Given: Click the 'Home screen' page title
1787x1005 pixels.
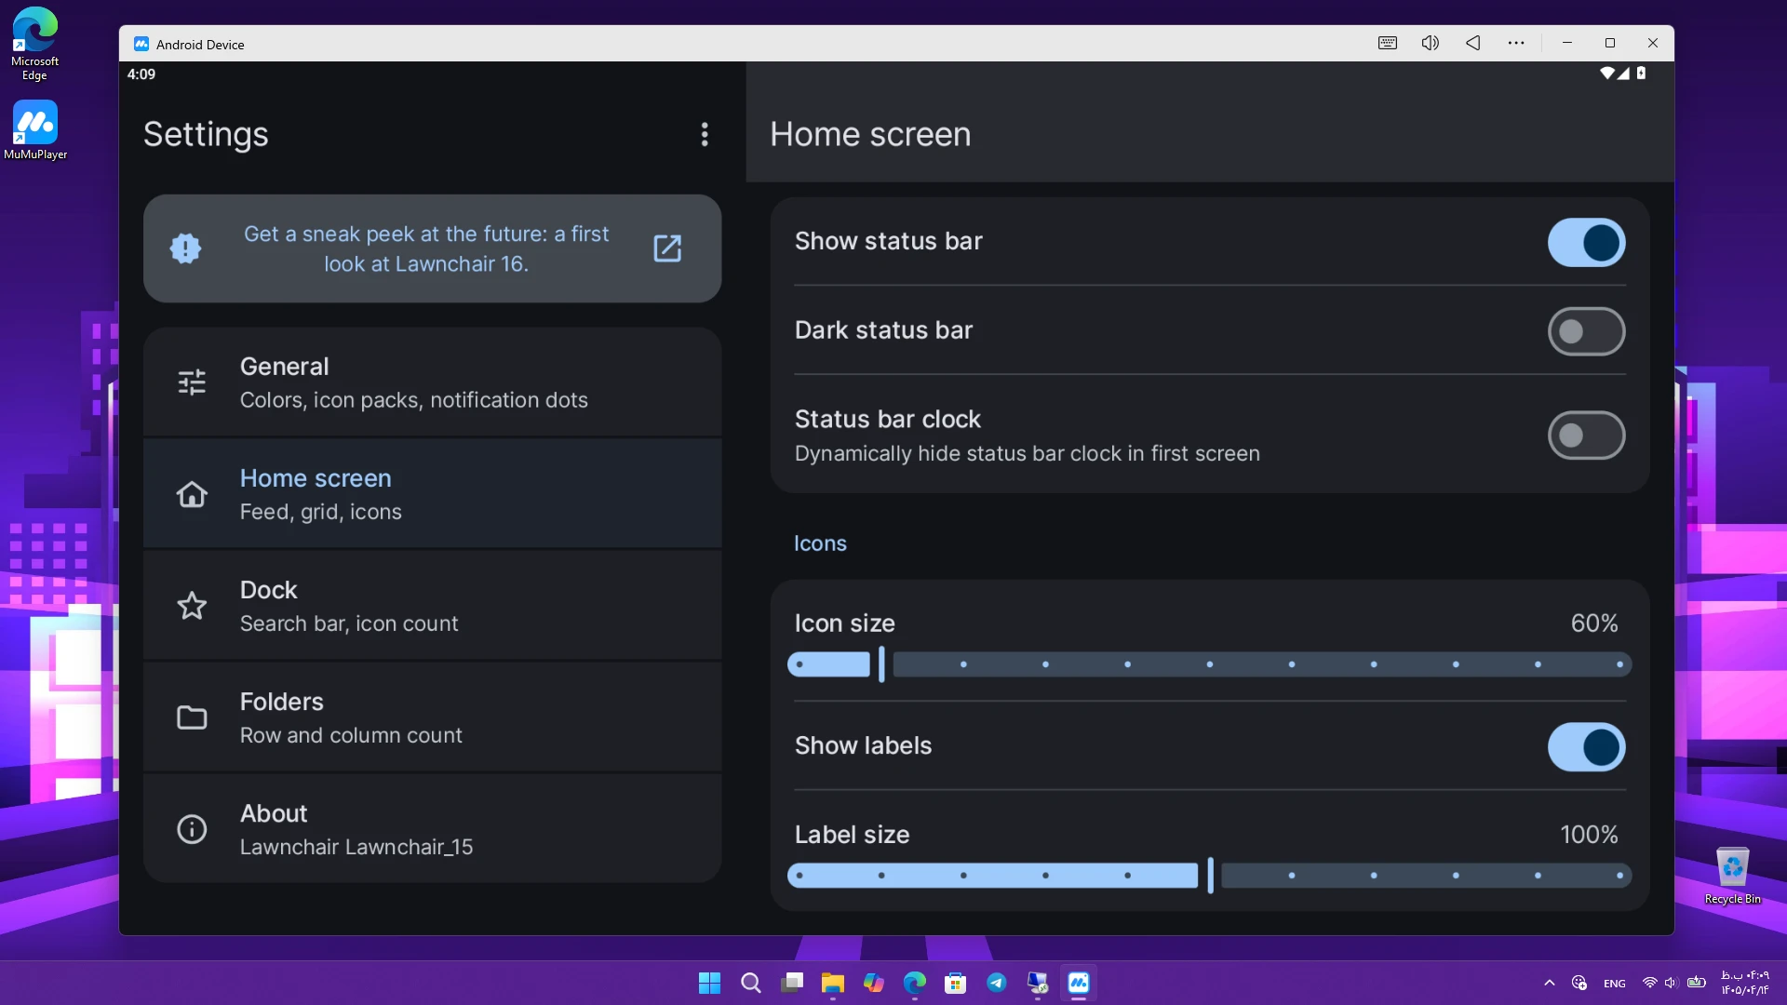Looking at the screenshot, I should 870,135.
